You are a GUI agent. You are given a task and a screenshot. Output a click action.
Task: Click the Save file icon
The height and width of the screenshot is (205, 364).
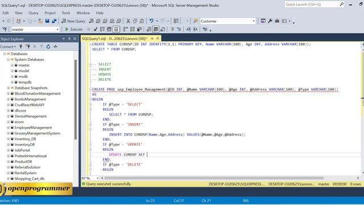pos(47,21)
